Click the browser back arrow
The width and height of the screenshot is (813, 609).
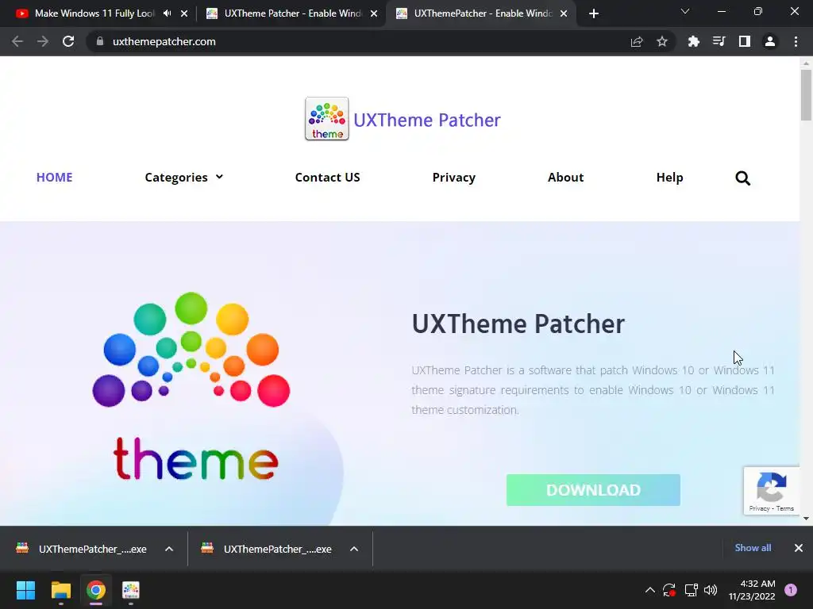[17, 41]
